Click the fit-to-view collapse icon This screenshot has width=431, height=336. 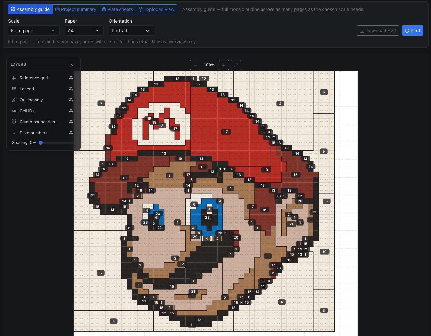pos(236,65)
